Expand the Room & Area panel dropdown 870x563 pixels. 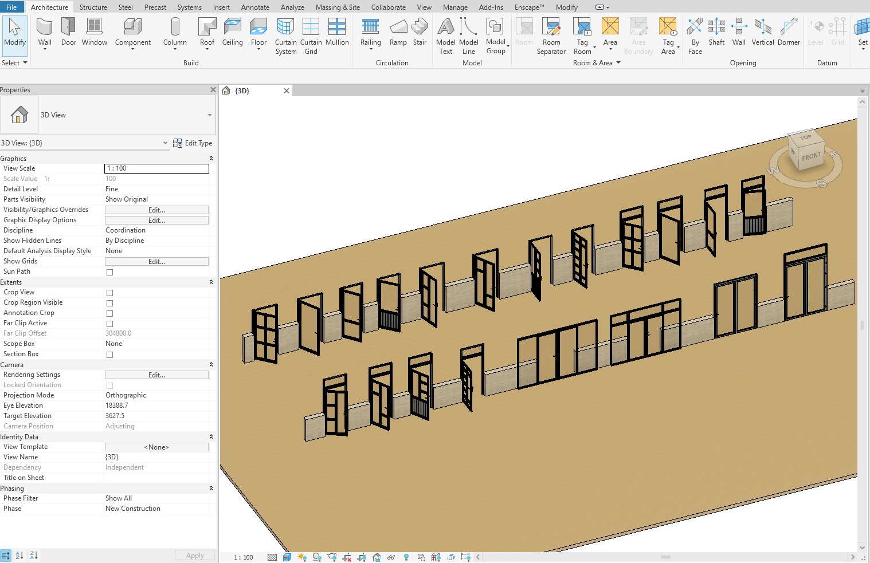click(618, 63)
